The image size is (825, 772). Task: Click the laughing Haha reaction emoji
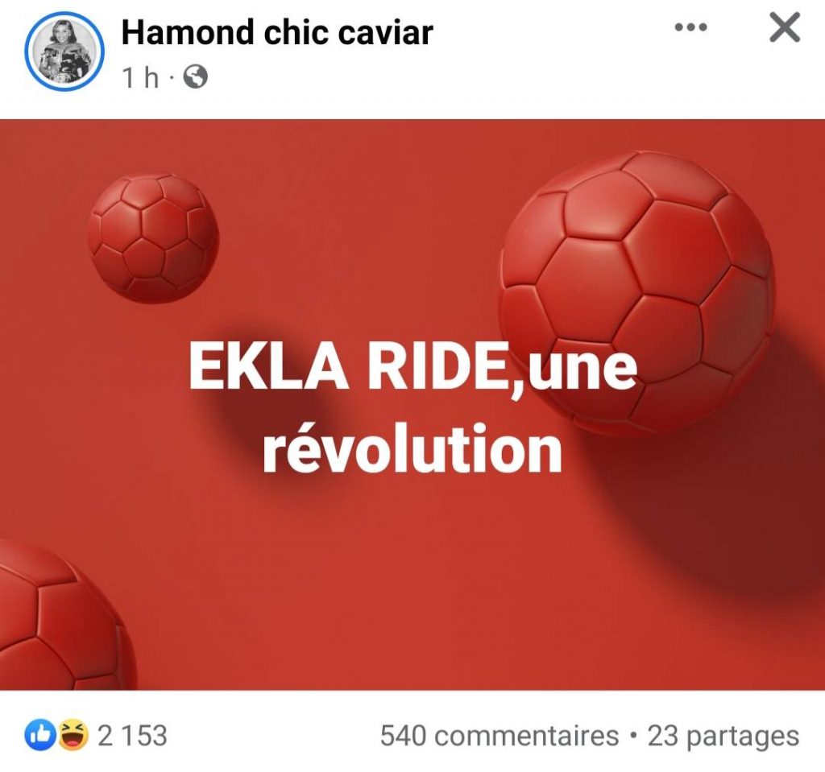click(73, 735)
